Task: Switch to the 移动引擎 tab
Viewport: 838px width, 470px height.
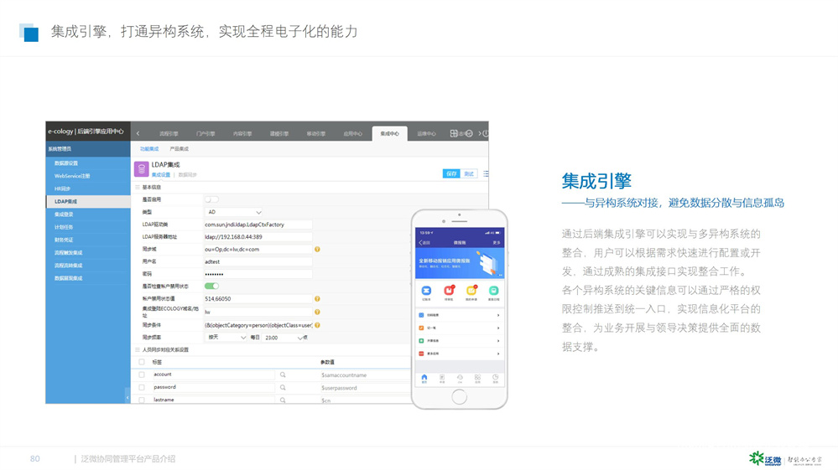Action: click(x=316, y=134)
